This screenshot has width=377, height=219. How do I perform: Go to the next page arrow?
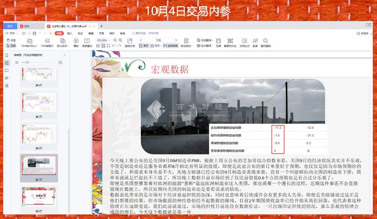point(176,40)
